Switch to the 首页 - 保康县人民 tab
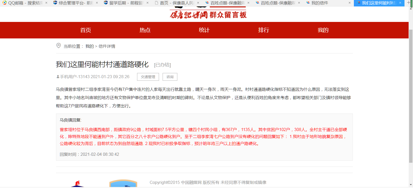Image resolution: width=413 pixels, height=188 pixels. point(176,3)
